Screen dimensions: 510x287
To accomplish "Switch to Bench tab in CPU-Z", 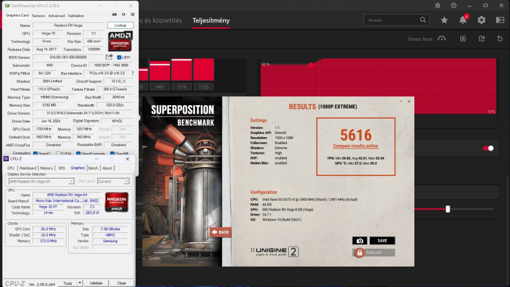I will (x=93, y=168).
